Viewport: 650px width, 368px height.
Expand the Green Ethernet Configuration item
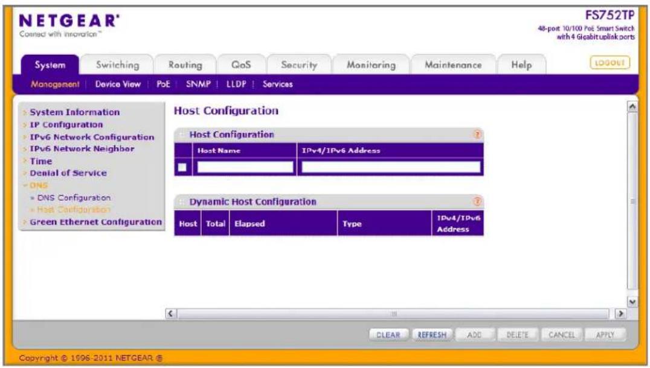click(96, 222)
